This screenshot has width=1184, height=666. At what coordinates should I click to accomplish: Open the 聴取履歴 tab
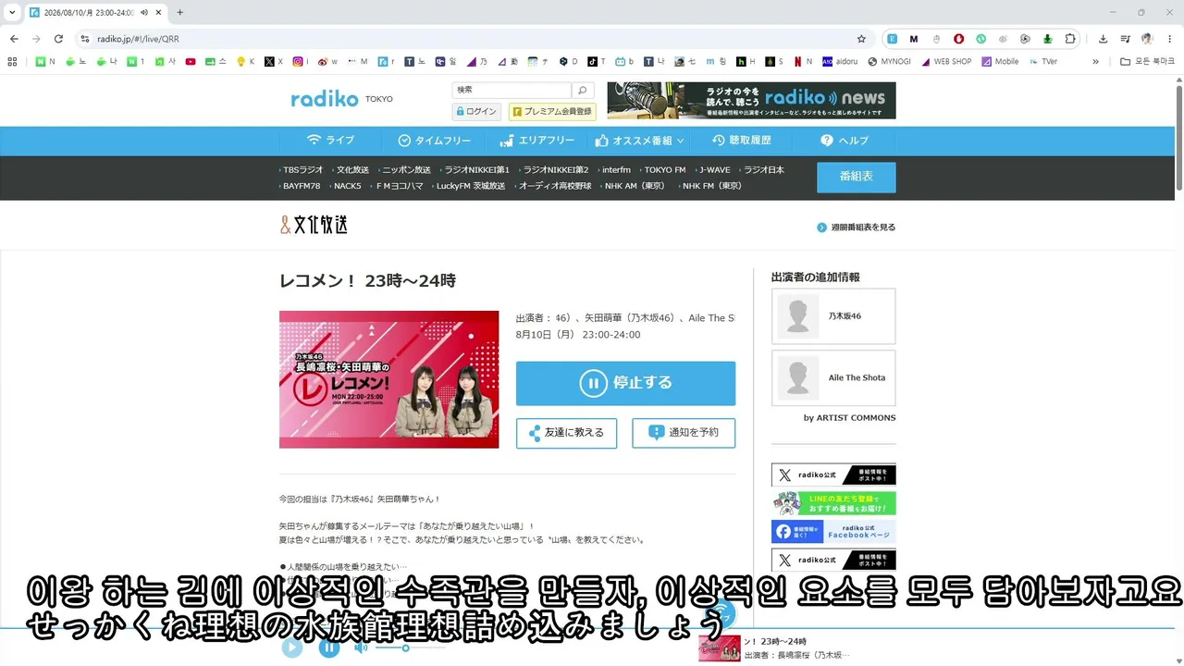tap(741, 141)
